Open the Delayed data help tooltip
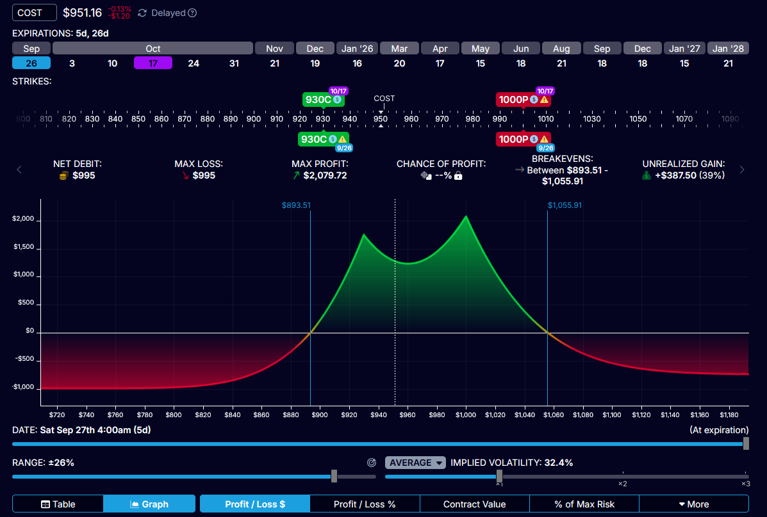This screenshot has height=517, width=767. coord(192,12)
